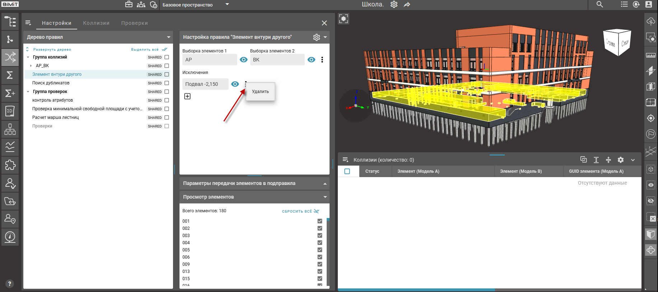658x292 pixels.
Task: Click the plugin puzzle piece icon
Action: 10,165
